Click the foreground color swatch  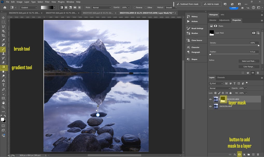pos(2,119)
